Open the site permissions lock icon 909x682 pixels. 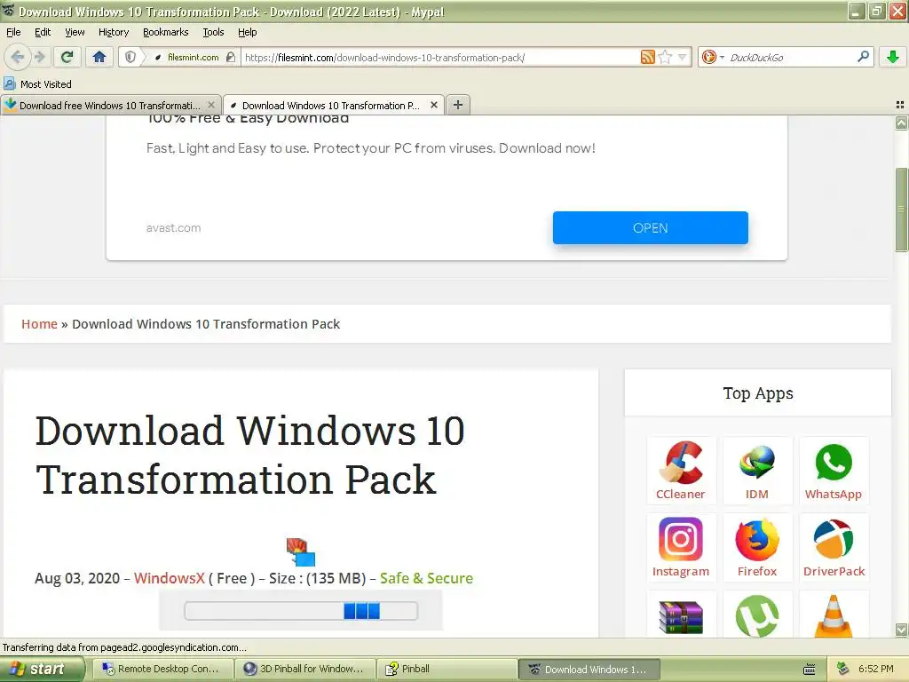[231, 57]
